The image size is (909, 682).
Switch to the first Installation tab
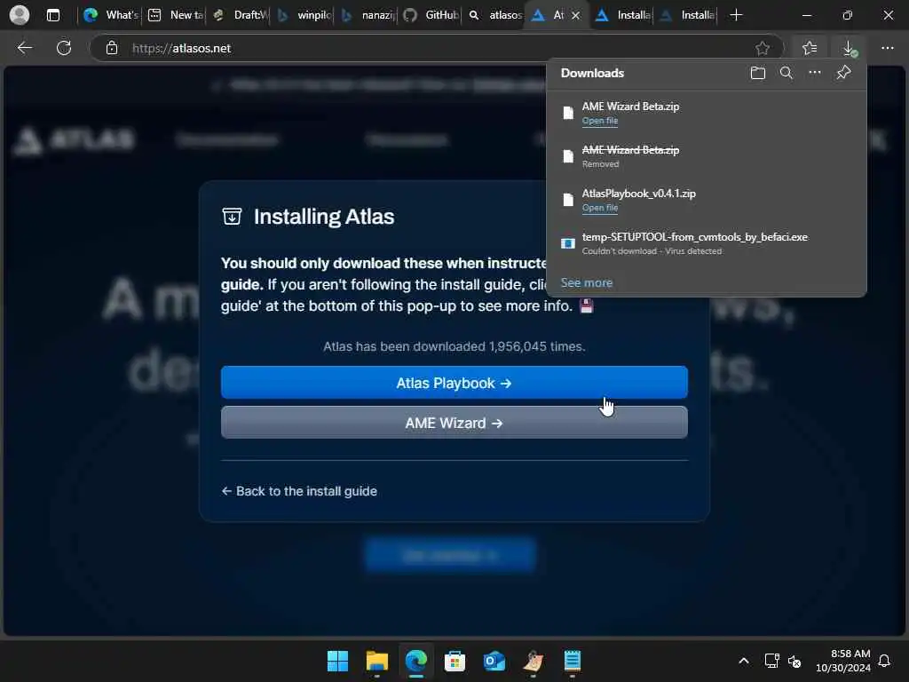[x=622, y=15]
